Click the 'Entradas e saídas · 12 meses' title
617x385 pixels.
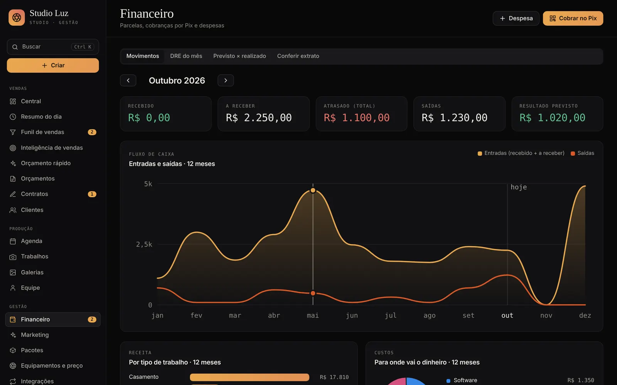tap(172, 164)
